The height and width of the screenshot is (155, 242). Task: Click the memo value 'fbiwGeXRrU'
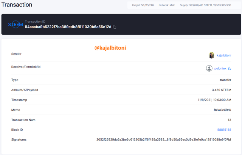tap(222, 110)
